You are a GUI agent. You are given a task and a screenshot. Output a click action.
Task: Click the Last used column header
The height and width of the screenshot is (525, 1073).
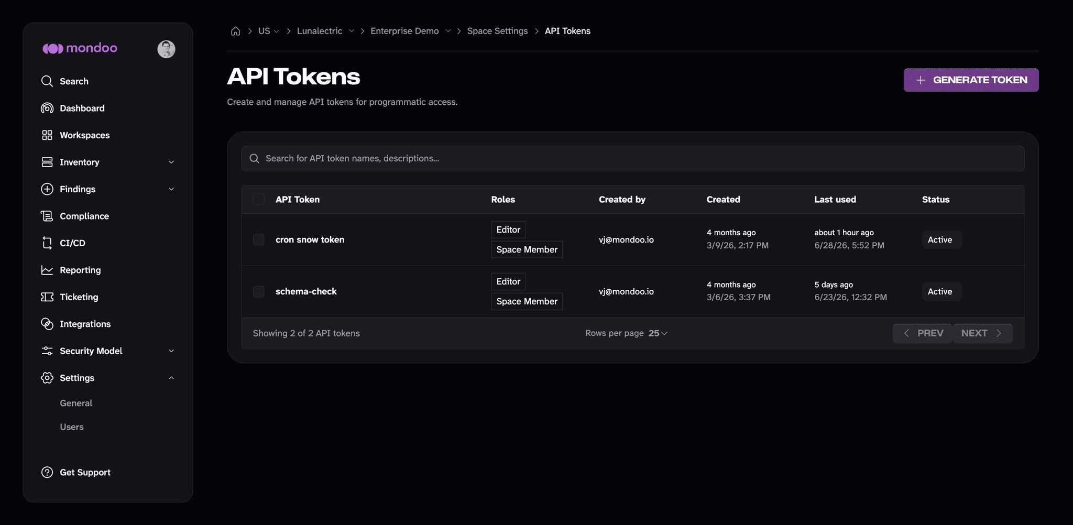[835, 200]
